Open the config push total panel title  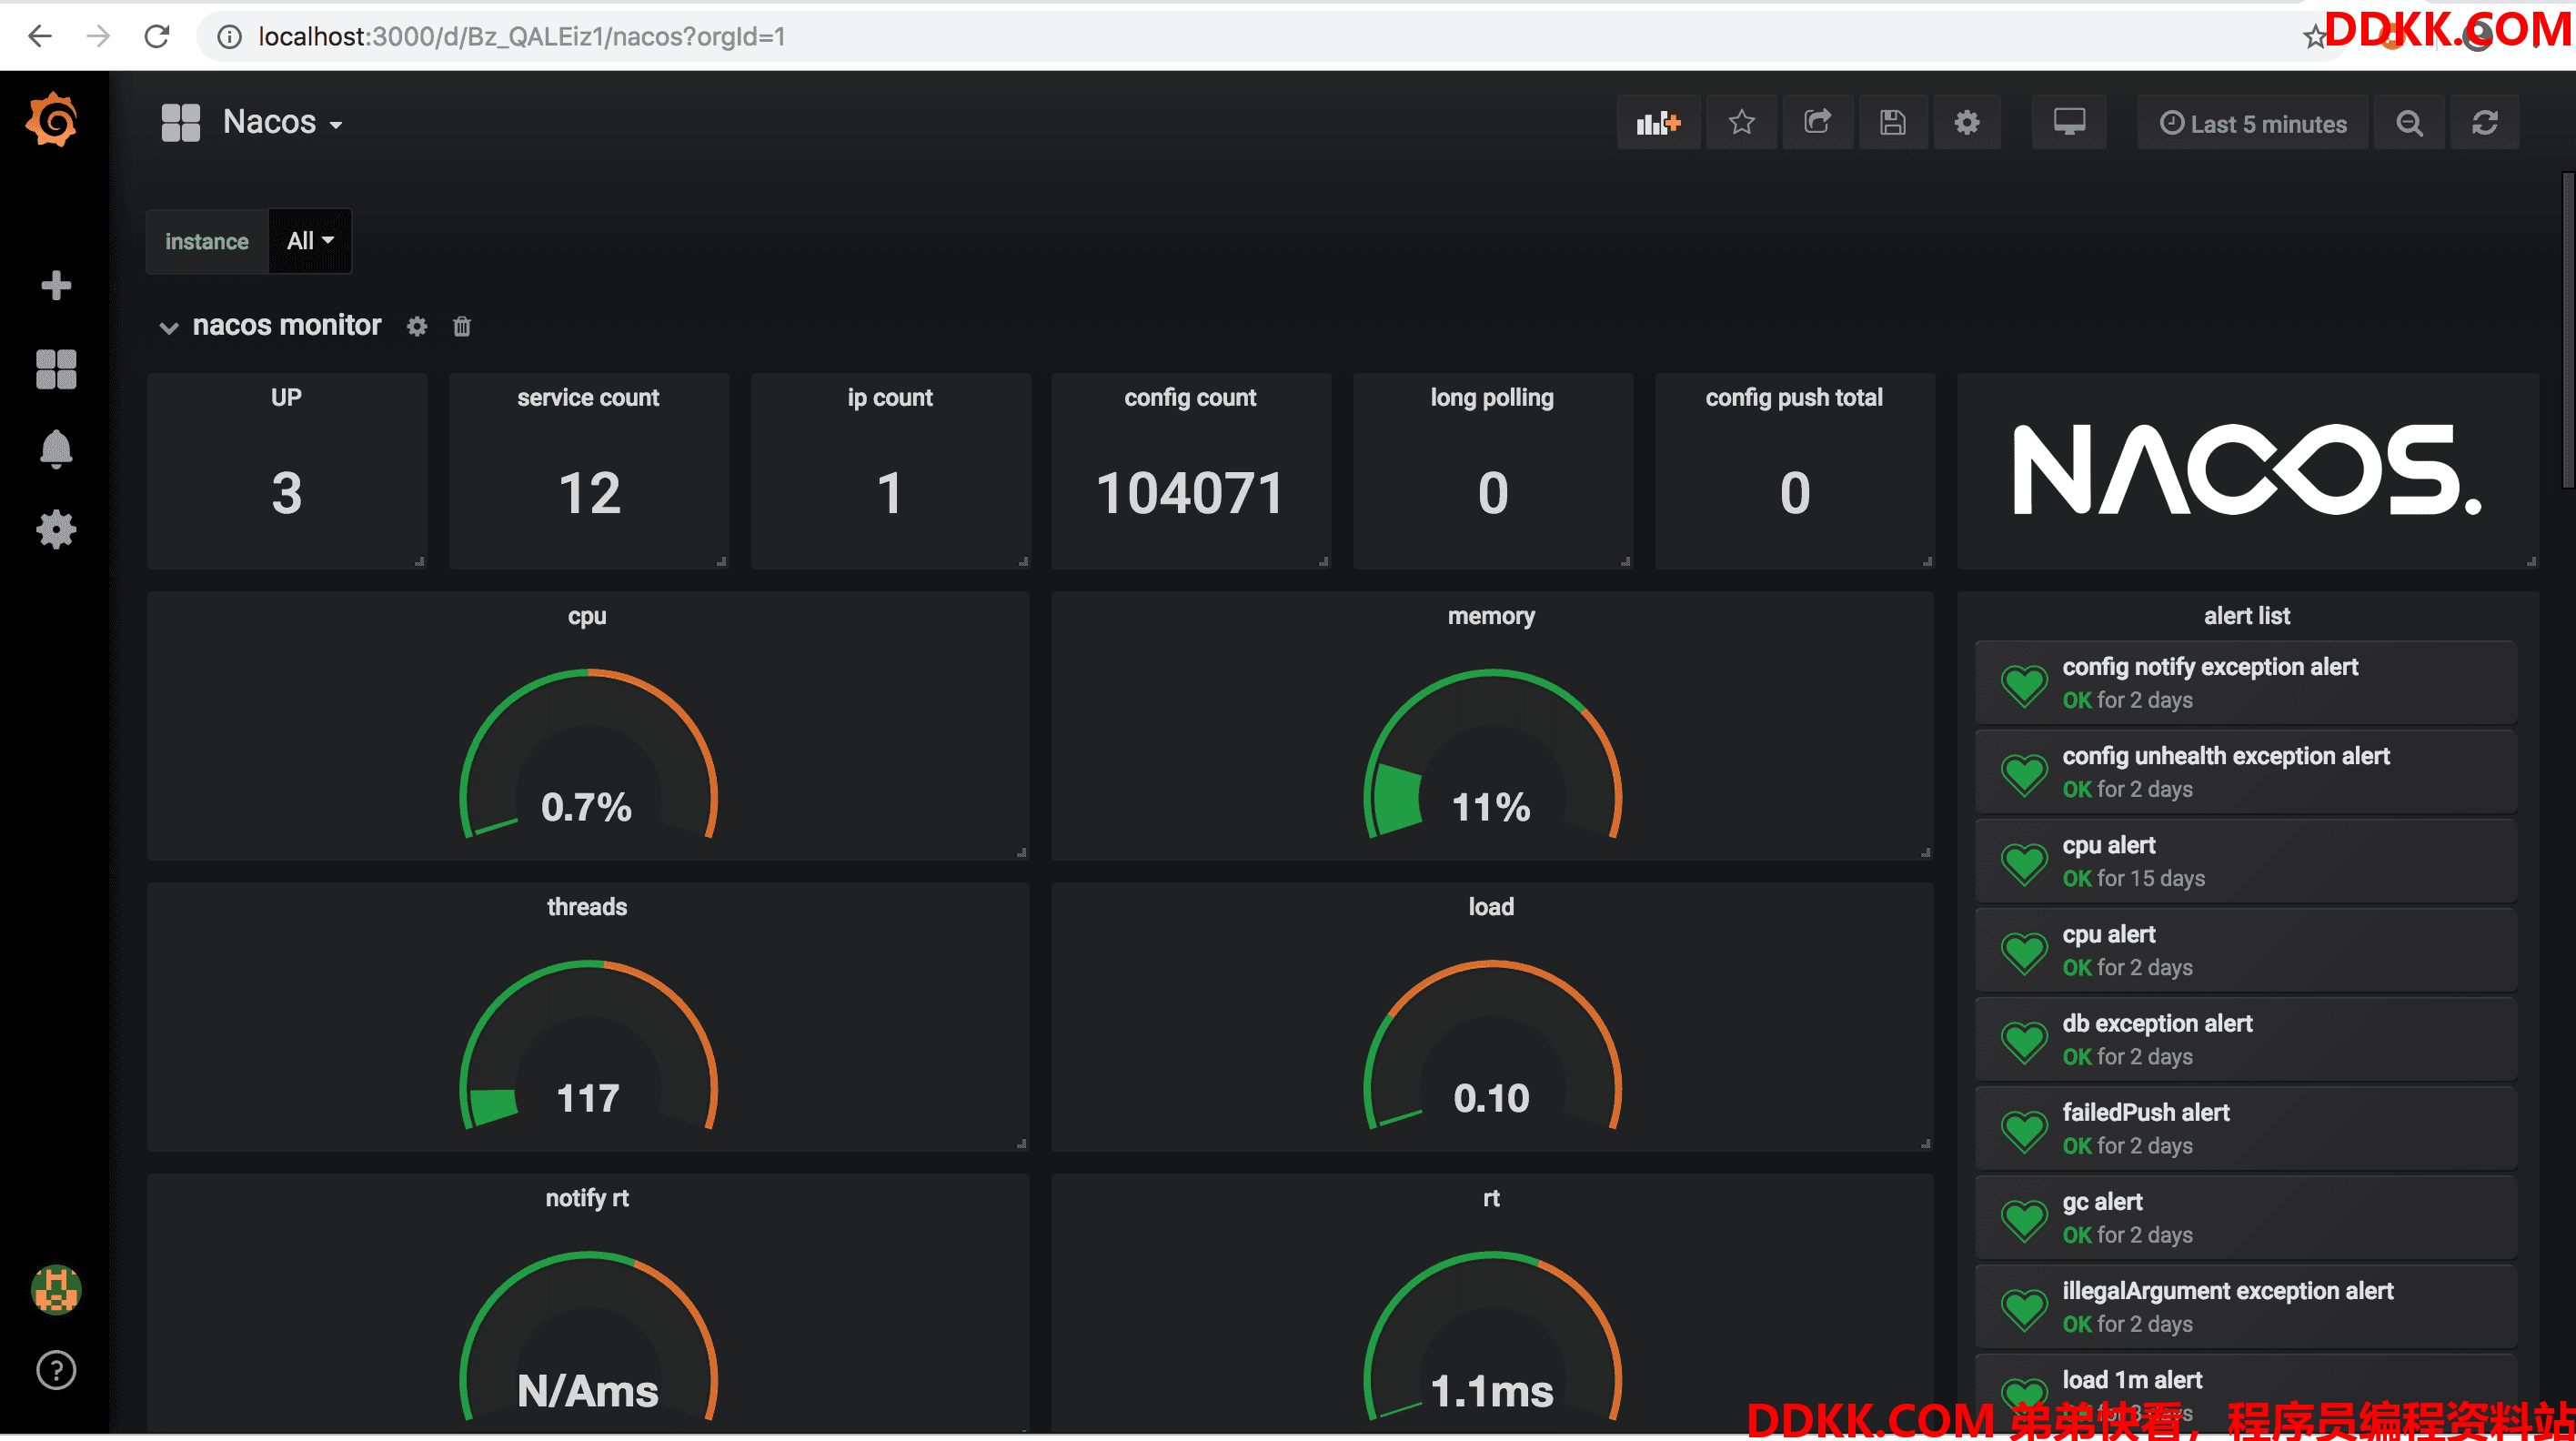pos(1794,398)
